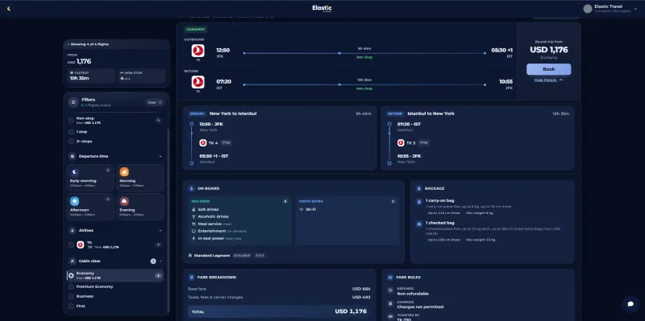The width and height of the screenshot is (645, 321).
Task: Click the Fare Breakdown icon
Action: (191, 278)
